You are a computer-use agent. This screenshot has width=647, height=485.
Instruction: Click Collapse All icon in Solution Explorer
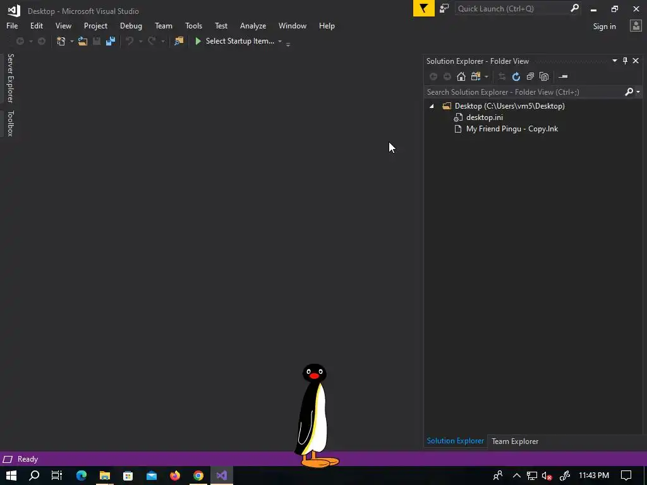530,76
